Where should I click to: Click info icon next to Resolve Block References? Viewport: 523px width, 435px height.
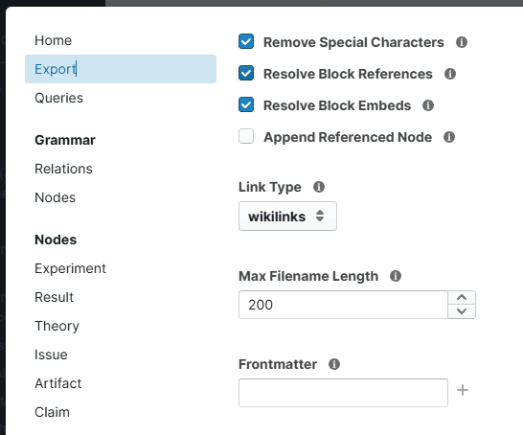(450, 74)
